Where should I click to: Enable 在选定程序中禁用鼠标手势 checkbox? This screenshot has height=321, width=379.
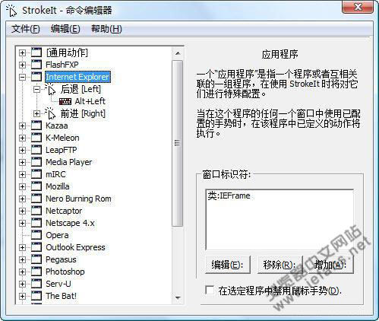(x=210, y=291)
